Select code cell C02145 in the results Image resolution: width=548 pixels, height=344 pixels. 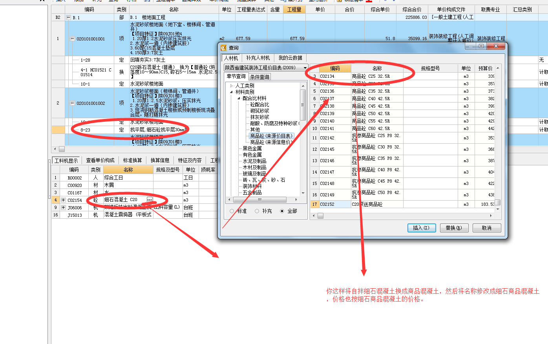[334, 149]
